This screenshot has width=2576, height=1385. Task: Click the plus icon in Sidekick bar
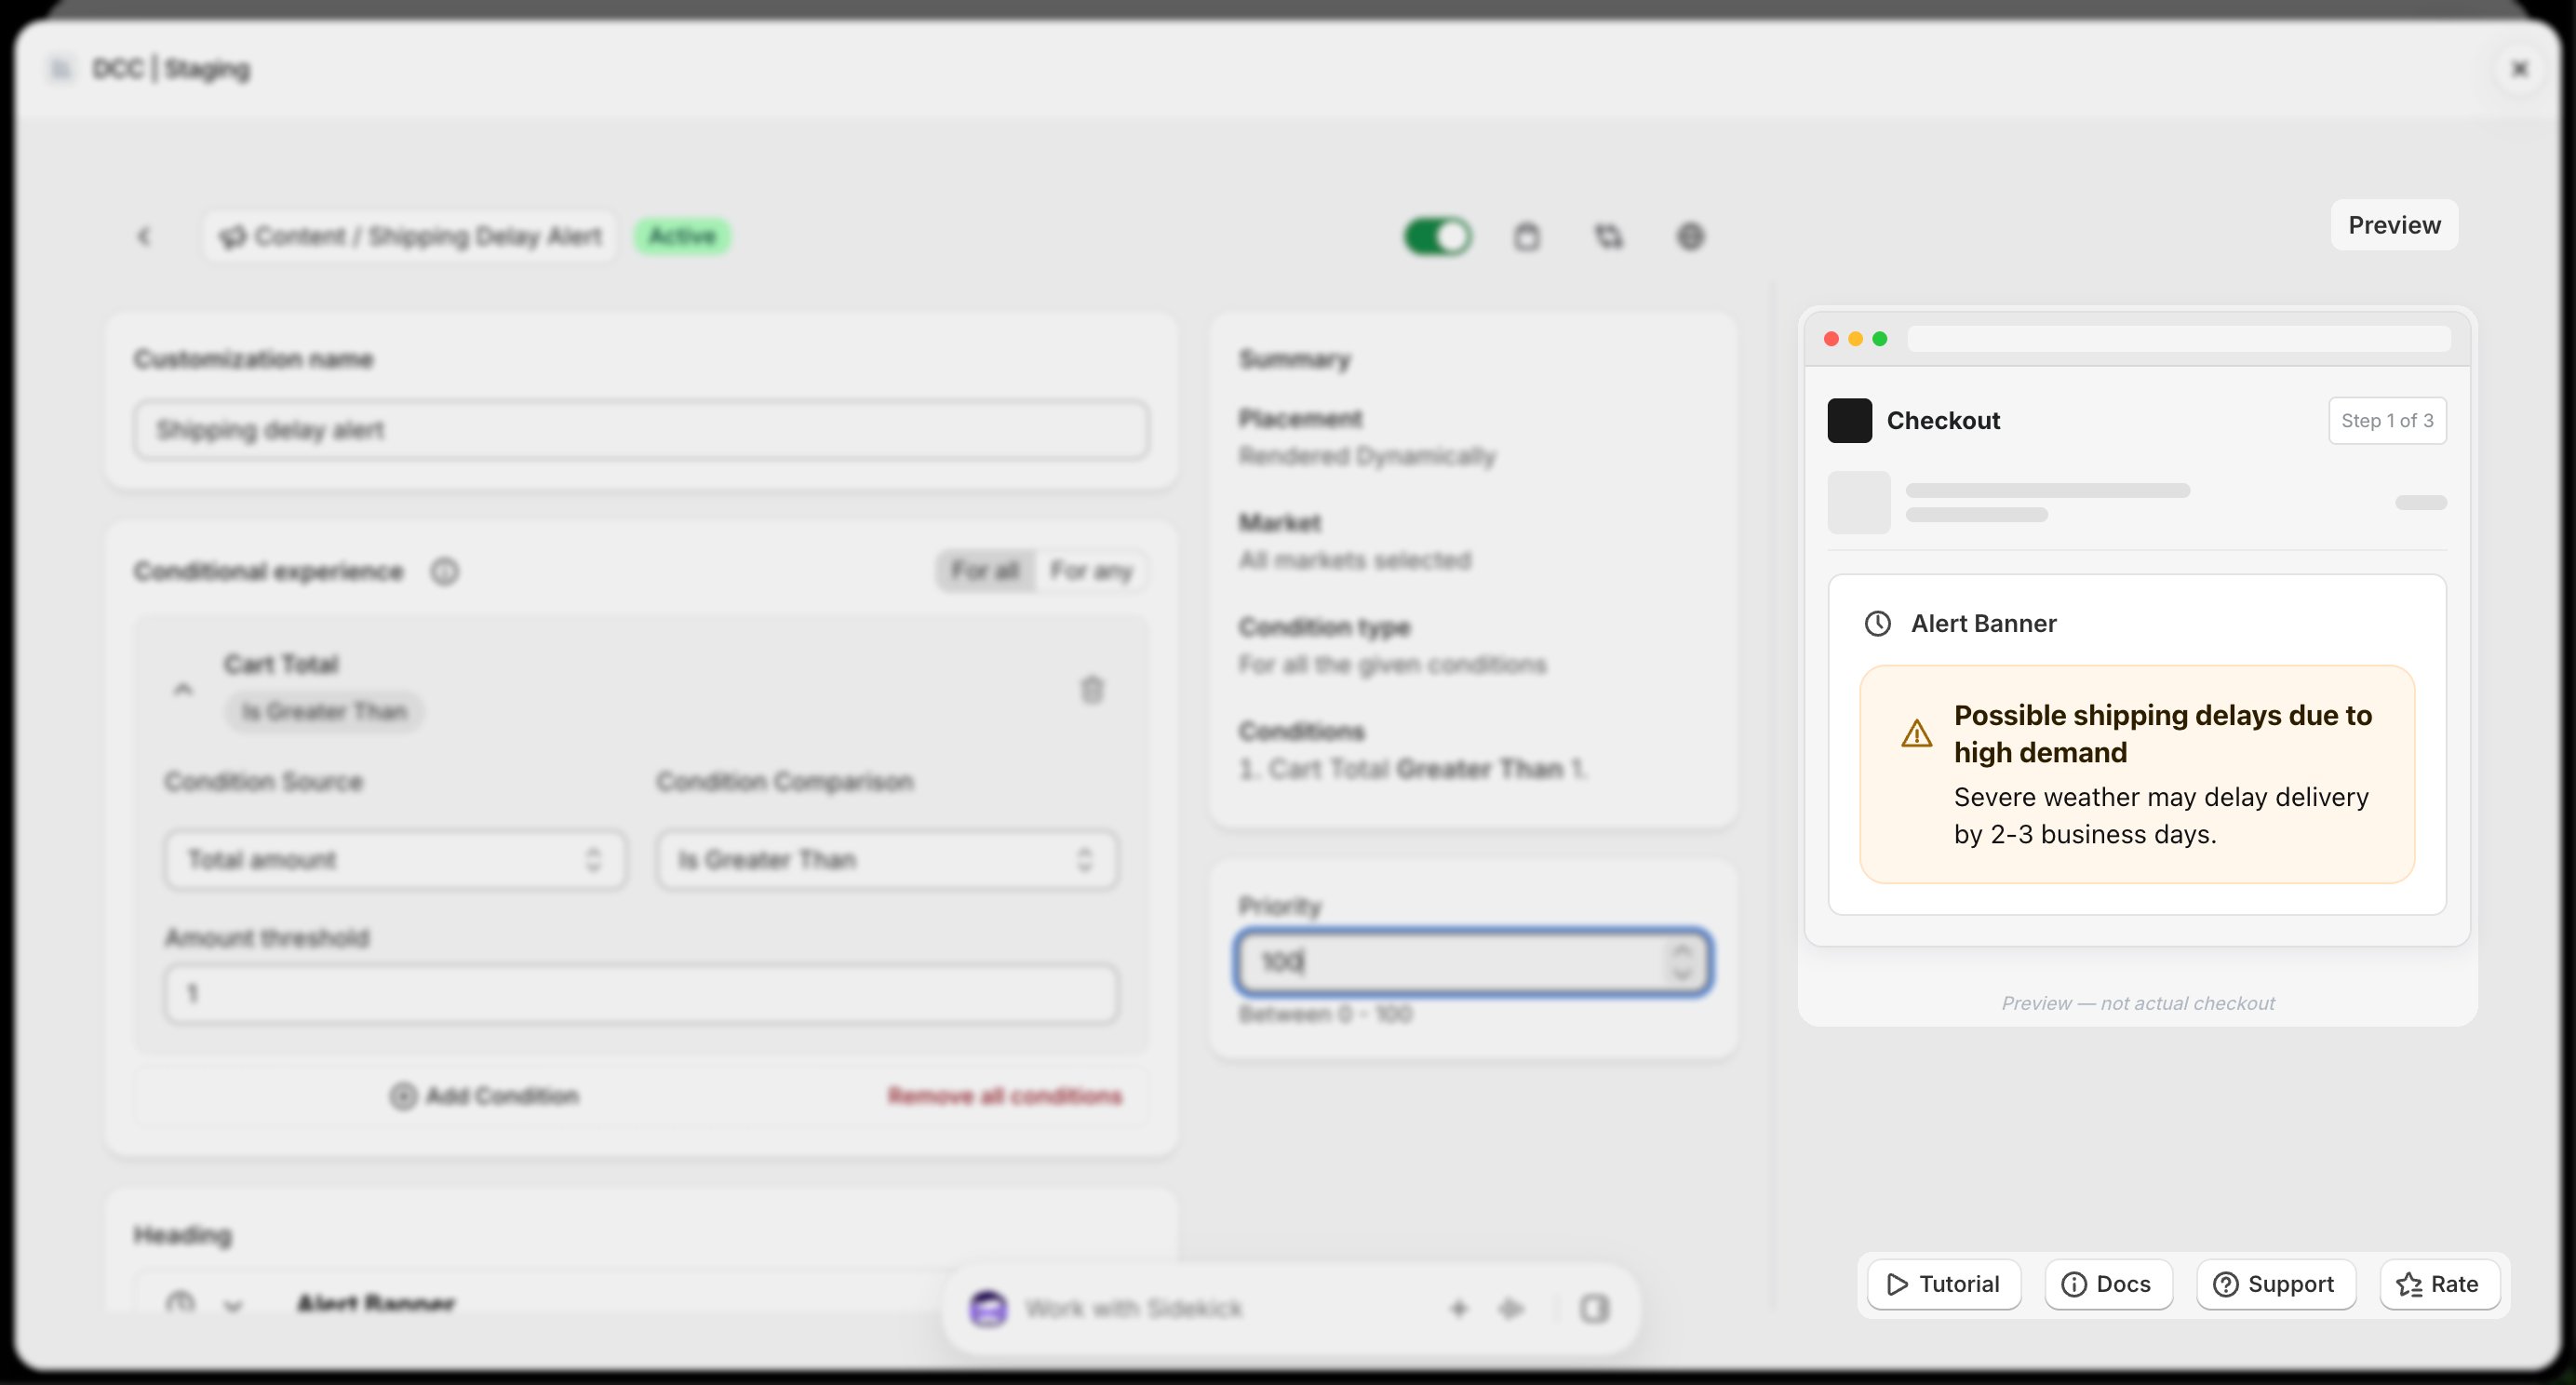[1458, 1308]
